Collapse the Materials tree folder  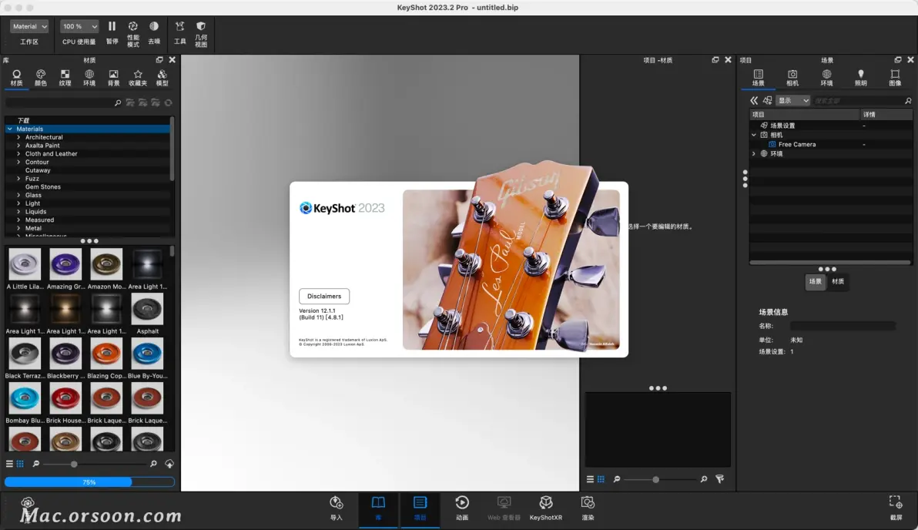point(10,129)
